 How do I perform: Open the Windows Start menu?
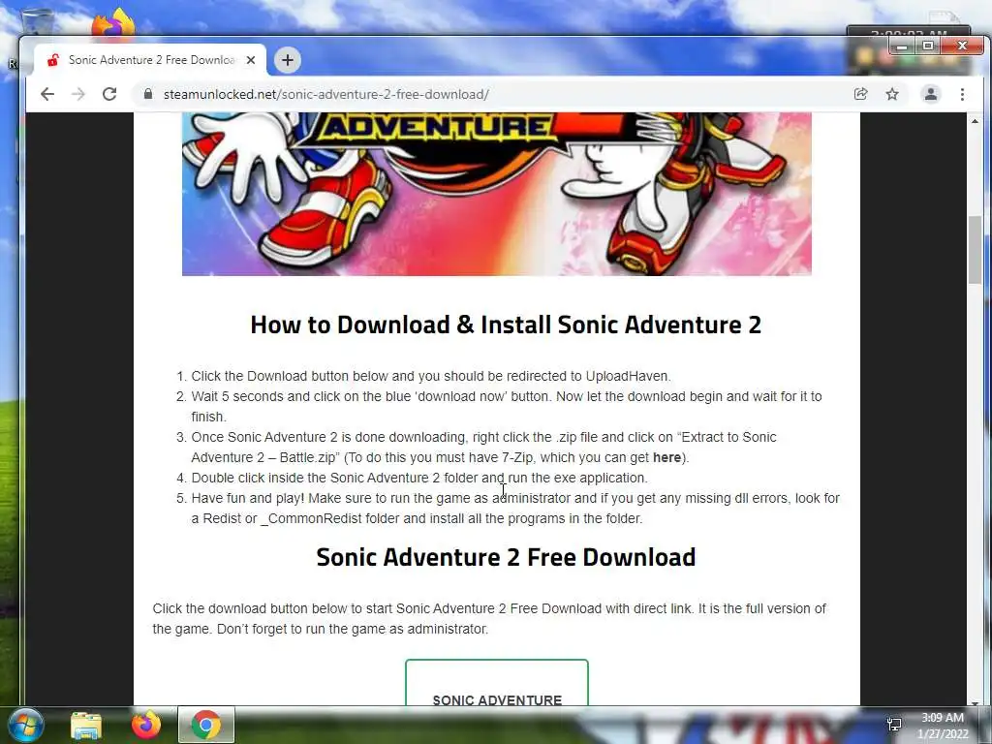point(25,725)
